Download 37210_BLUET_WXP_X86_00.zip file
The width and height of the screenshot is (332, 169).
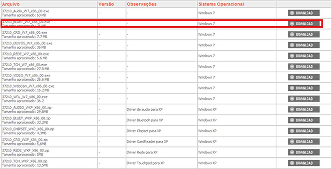click(x=304, y=120)
